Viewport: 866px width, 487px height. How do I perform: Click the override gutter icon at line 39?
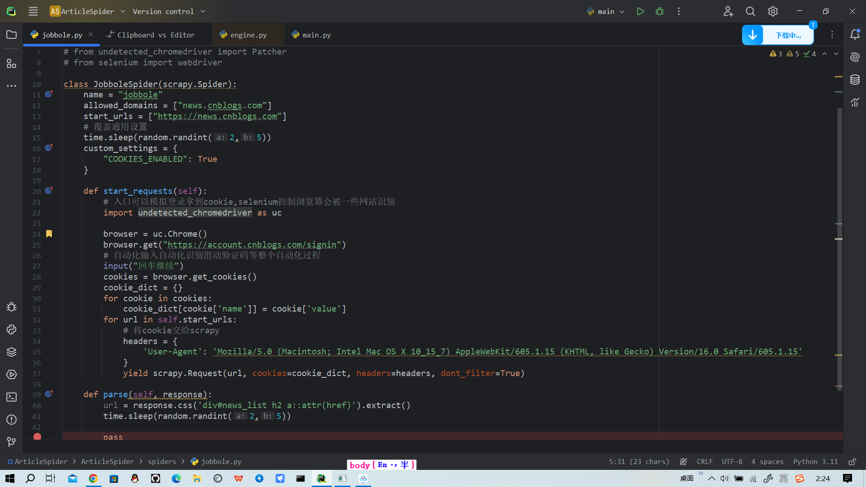(x=49, y=394)
